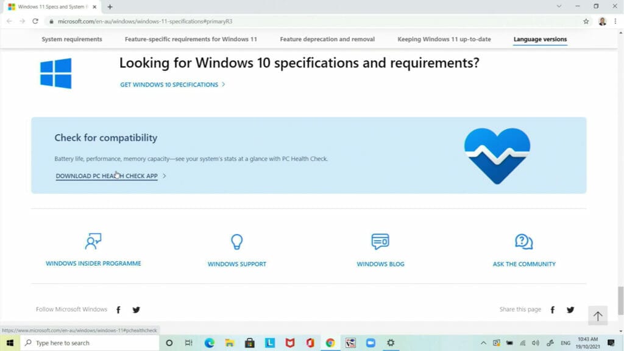
Task: Click the PC Health Check heart graphic
Action: 497,155
